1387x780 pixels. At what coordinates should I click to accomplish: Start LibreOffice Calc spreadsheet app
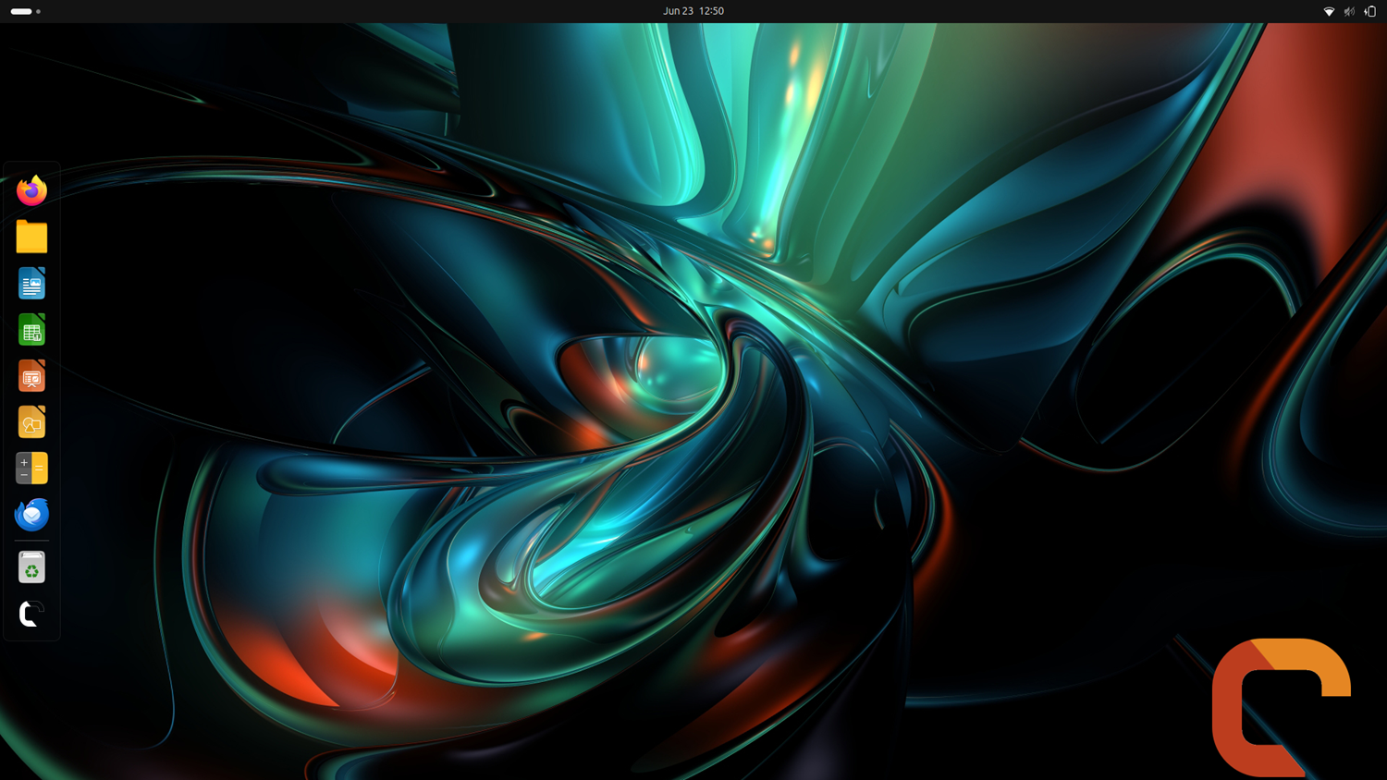click(31, 330)
